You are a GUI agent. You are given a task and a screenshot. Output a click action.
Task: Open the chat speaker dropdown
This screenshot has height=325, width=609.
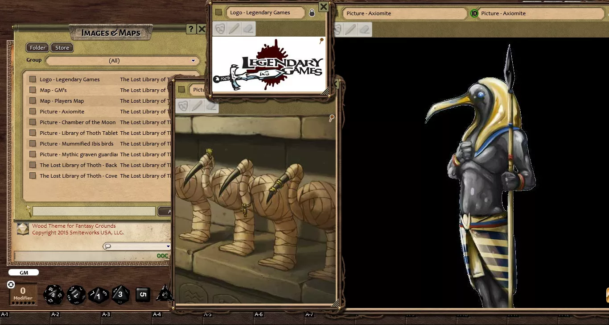(x=137, y=246)
